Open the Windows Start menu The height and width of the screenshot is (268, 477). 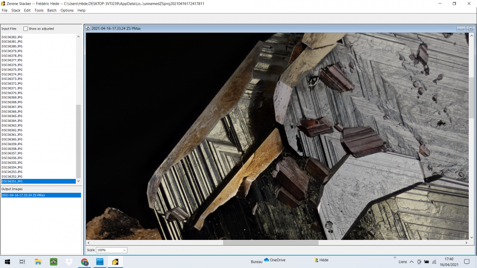click(x=7, y=261)
